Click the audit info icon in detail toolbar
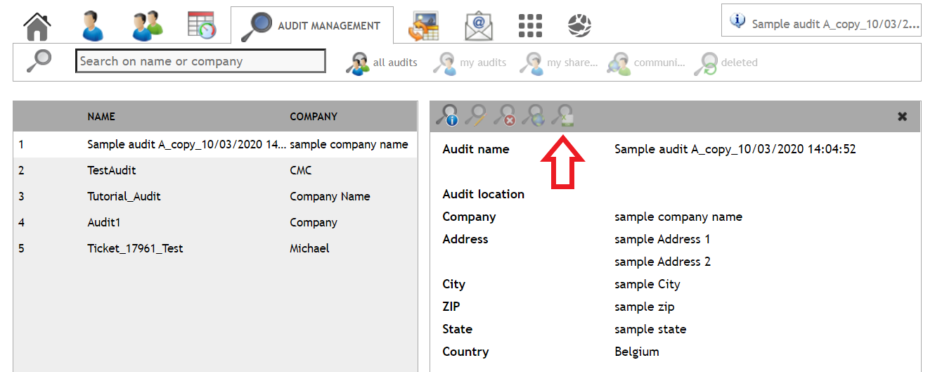This screenshot has width=935, height=372. point(447,115)
